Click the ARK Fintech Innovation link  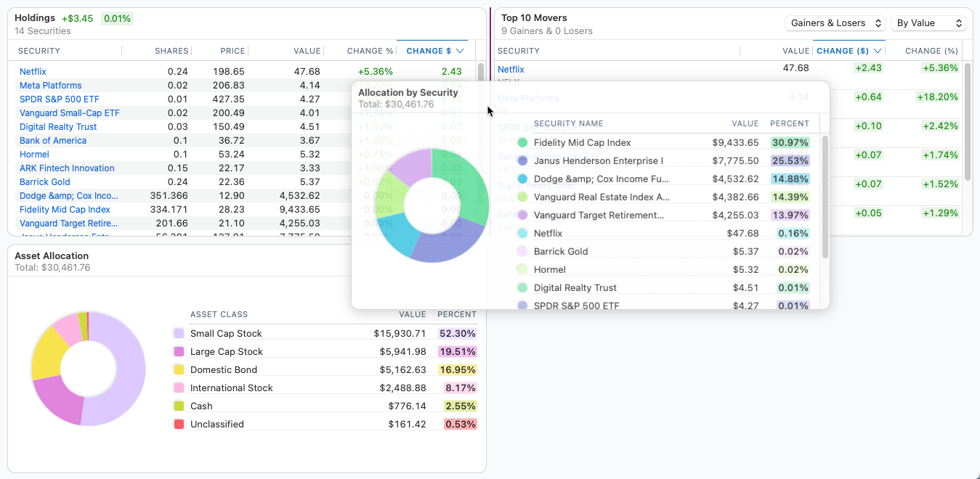click(67, 168)
